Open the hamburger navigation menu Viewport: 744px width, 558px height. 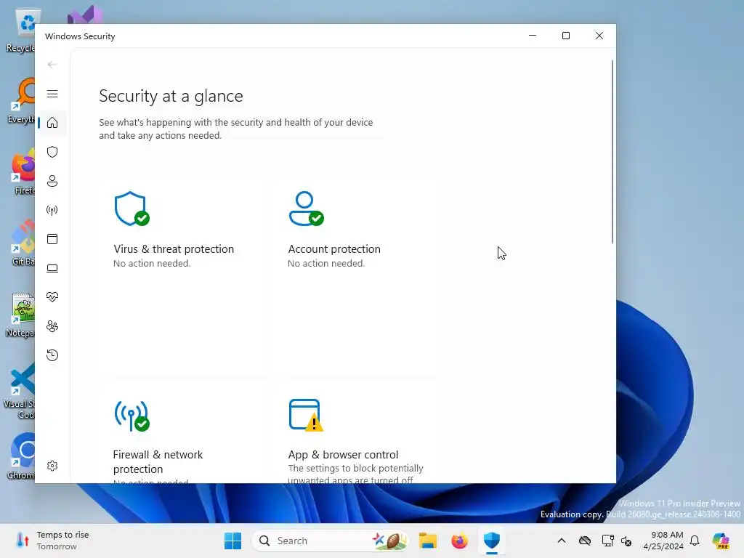52,94
